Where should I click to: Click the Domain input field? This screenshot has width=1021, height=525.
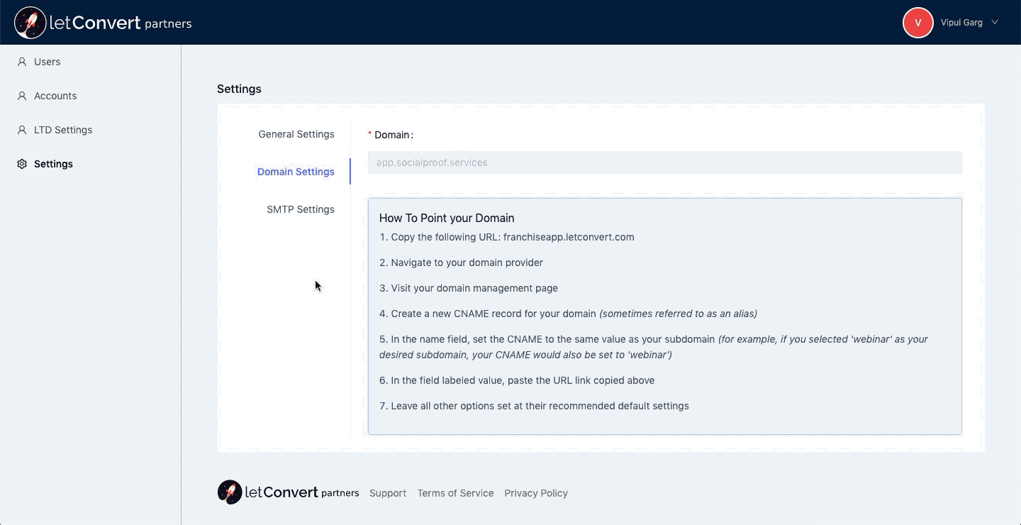click(x=664, y=162)
